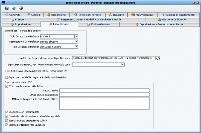
Task: Uncheck Spedizione con raccomandata
Action: 7,112
